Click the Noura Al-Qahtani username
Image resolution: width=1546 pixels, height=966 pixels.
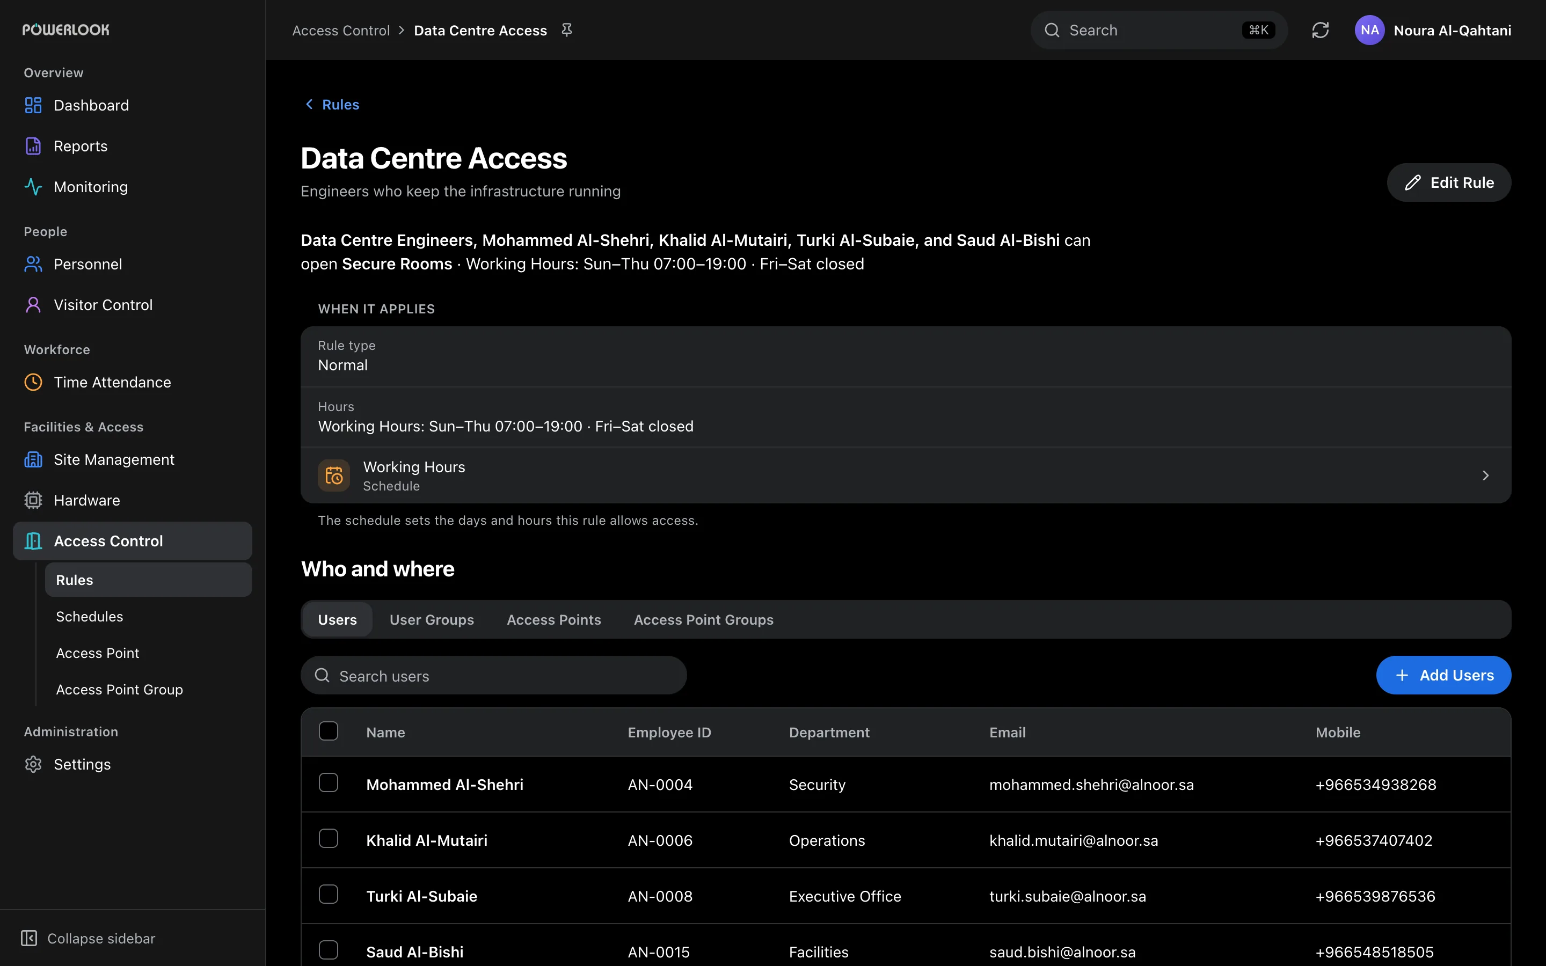1452,31
